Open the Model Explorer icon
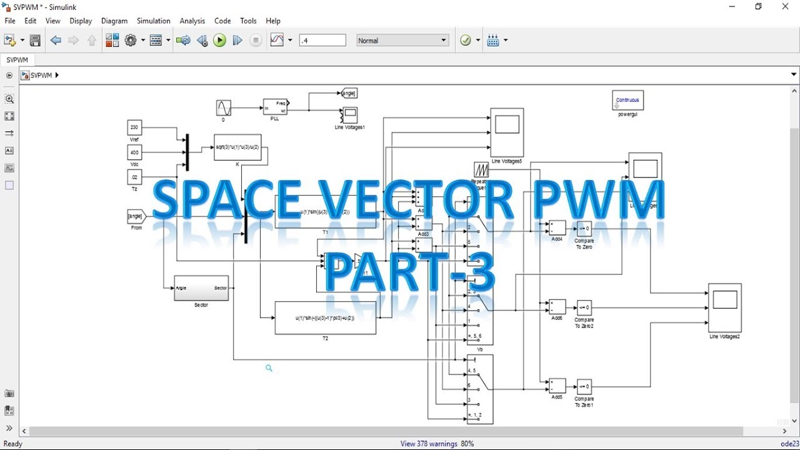 pos(156,41)
